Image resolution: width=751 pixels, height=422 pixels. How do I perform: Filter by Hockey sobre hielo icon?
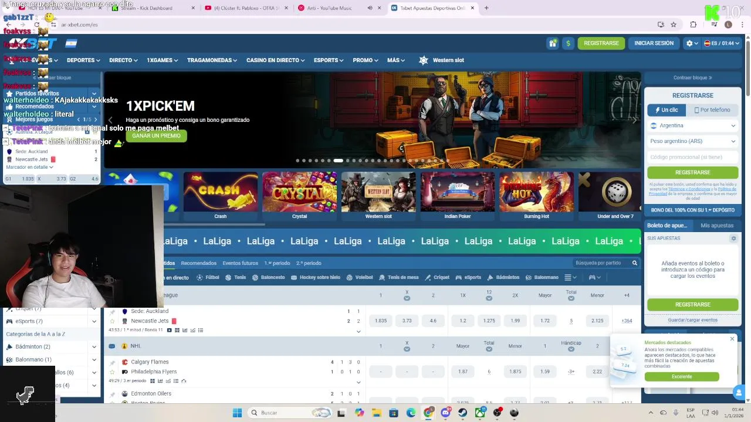[x=316, y=277]
